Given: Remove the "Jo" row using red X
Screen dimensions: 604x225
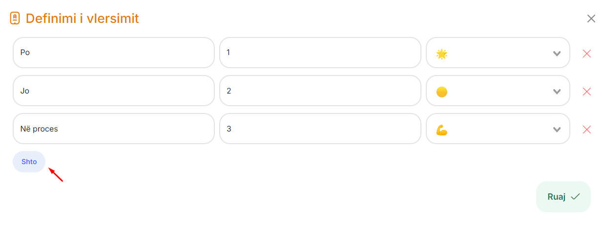Looking at the screenshot, I should click(x=587, y=92).
